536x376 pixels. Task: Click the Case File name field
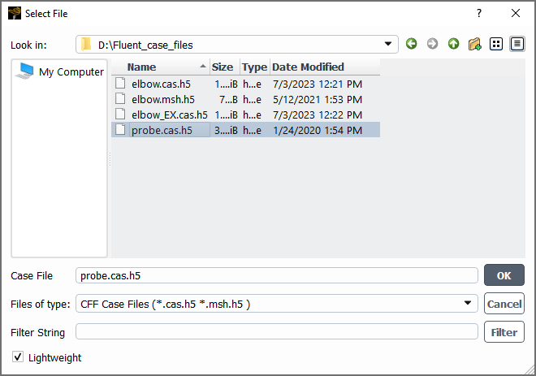277,275
